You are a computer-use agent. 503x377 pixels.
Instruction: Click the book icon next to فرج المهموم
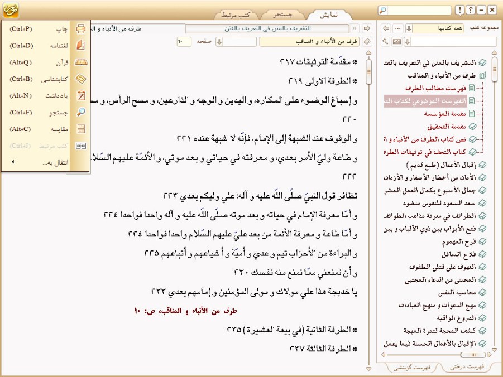click(482, 241)
